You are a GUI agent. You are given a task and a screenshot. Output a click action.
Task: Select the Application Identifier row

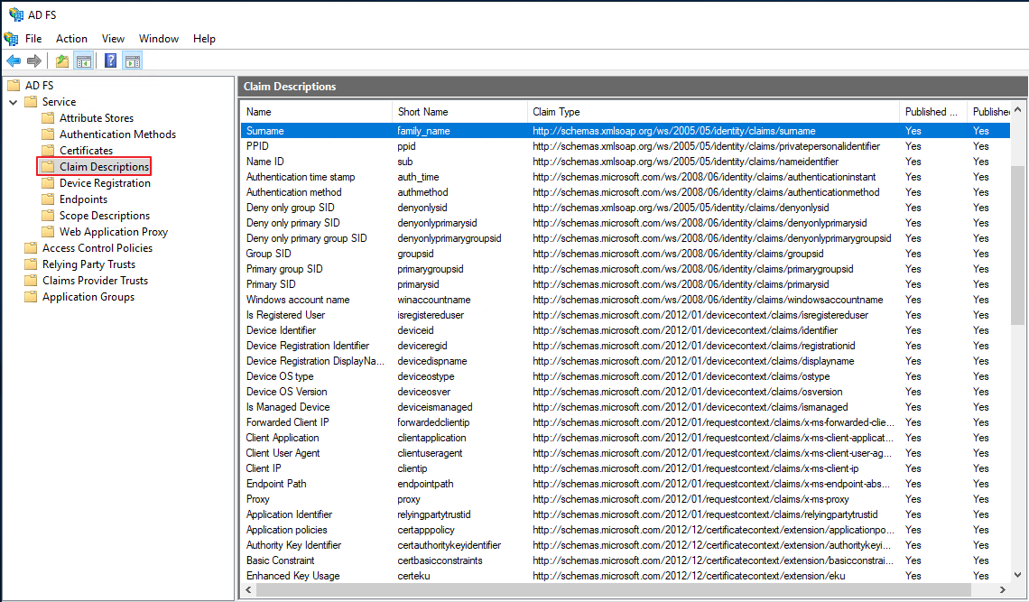pyautogui.click(x=625, y=514)
